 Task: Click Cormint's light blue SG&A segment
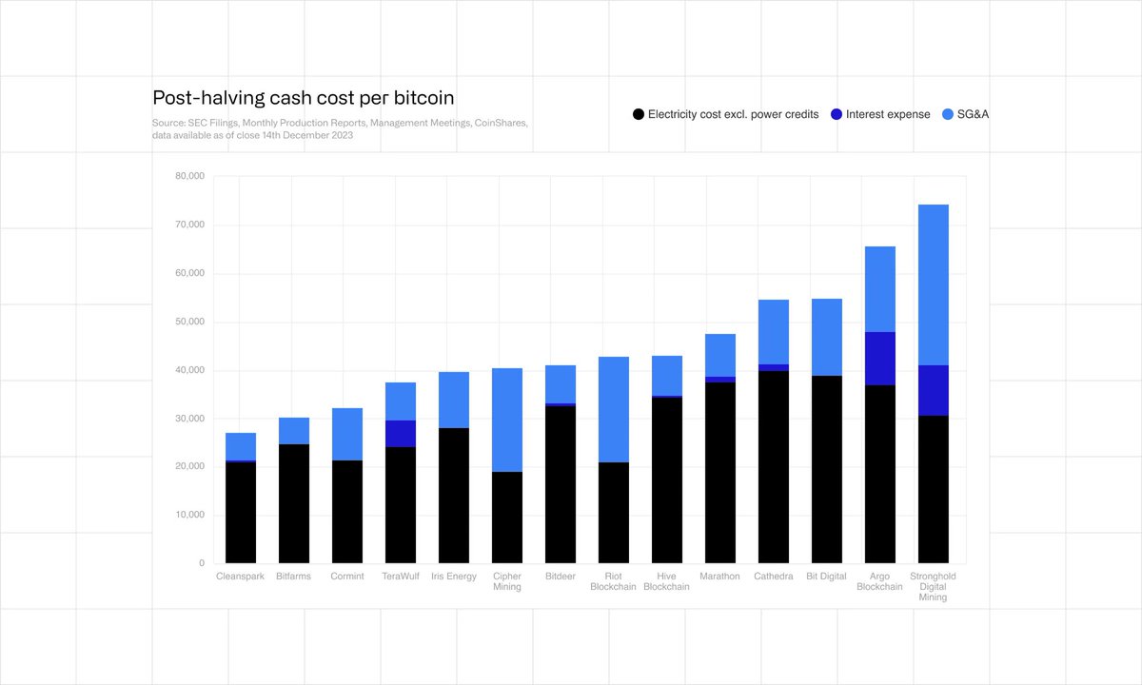pos(347,434)
